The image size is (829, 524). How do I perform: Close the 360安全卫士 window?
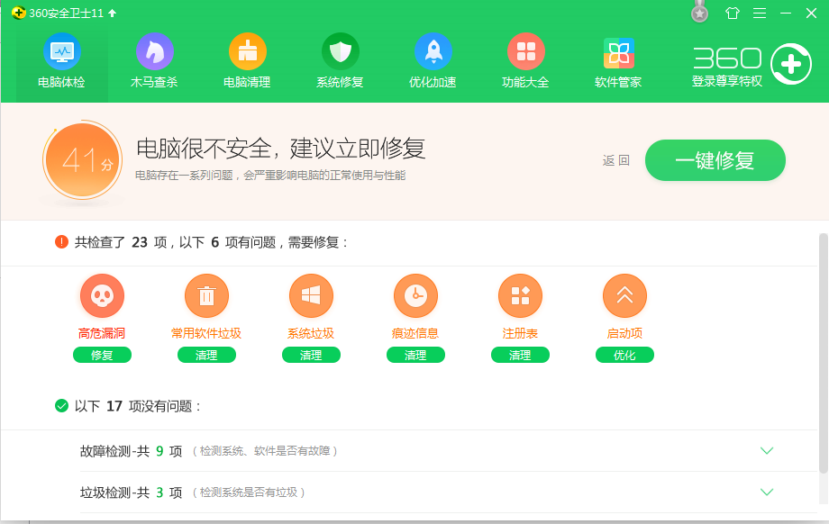point(811,14)
